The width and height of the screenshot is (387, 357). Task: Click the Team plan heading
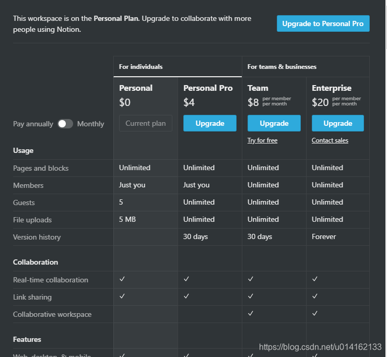(x=257, y=88)
